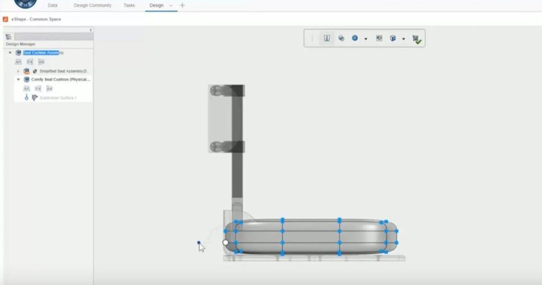Toggle first plane icon under Comfy Seat Cushion

26,88
